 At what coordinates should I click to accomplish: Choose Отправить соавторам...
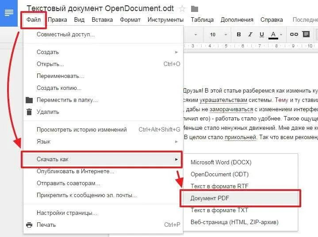tap(103, 183)
